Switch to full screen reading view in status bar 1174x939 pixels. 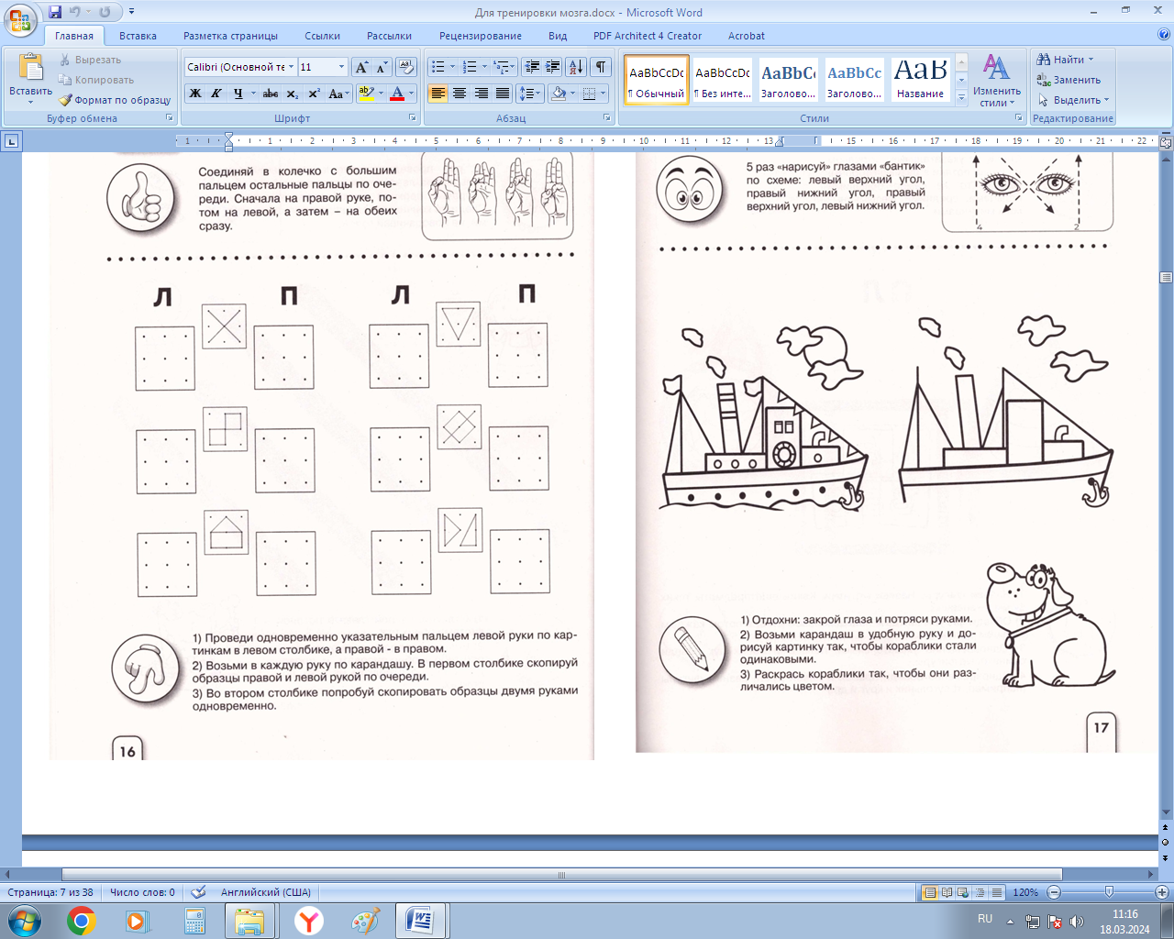(x=947, y=892)
